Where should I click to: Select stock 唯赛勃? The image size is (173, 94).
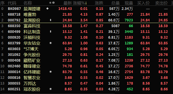[x=30, y=14]
